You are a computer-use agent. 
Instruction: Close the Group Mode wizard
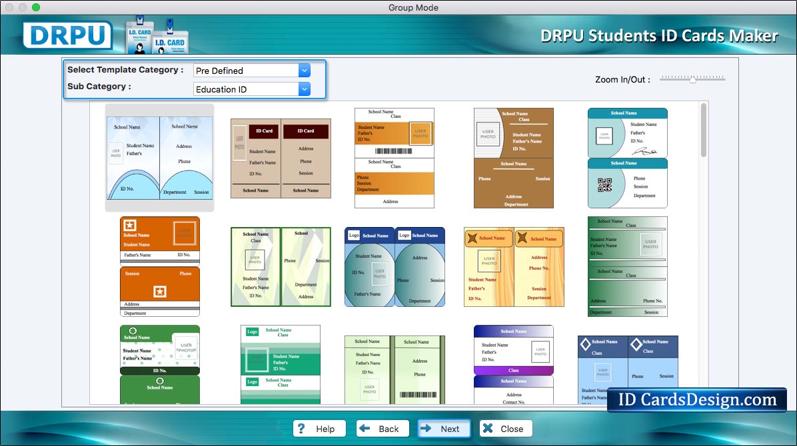[x=506, y=429]
